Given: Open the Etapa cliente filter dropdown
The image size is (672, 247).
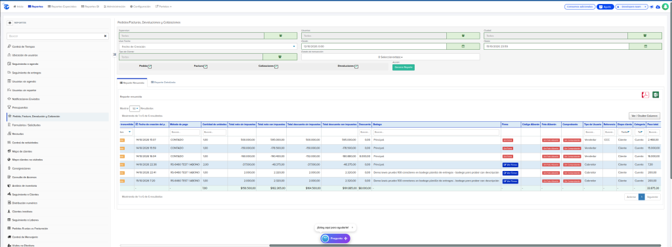Looking at the screenshot, I should (624, 132).
